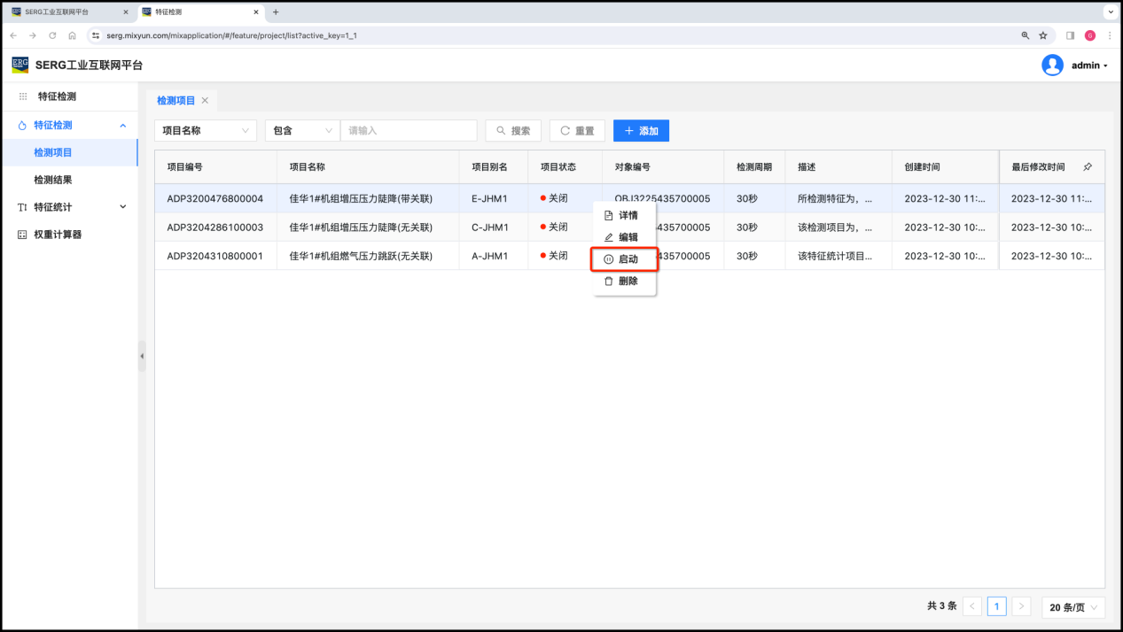
Task: Click the 重置 reset button
Action: coord(577,131)
